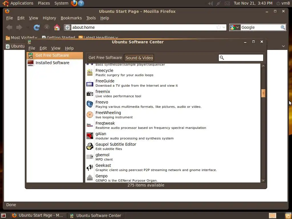Click the mail envelope indicator icon
This screenshot has height=219, width=292.
(227, 3)
